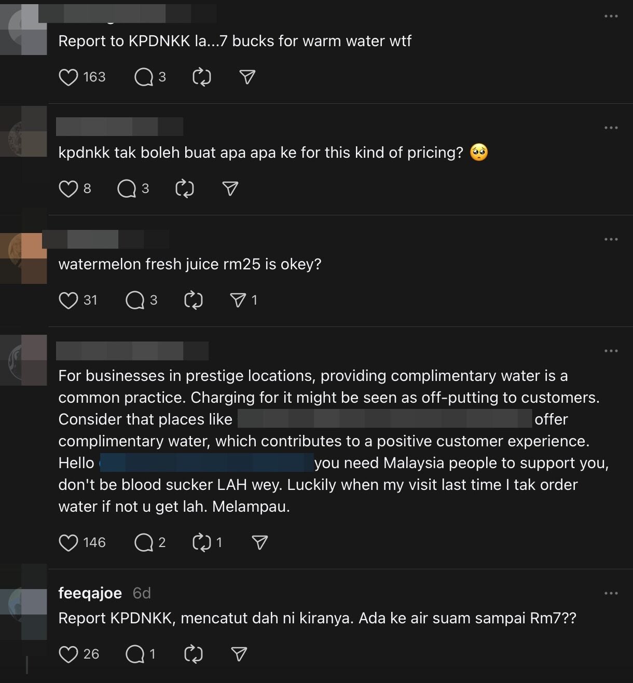Repost the watermelon fresh juice comment
The image size is (633, 683).
point(192,300)
